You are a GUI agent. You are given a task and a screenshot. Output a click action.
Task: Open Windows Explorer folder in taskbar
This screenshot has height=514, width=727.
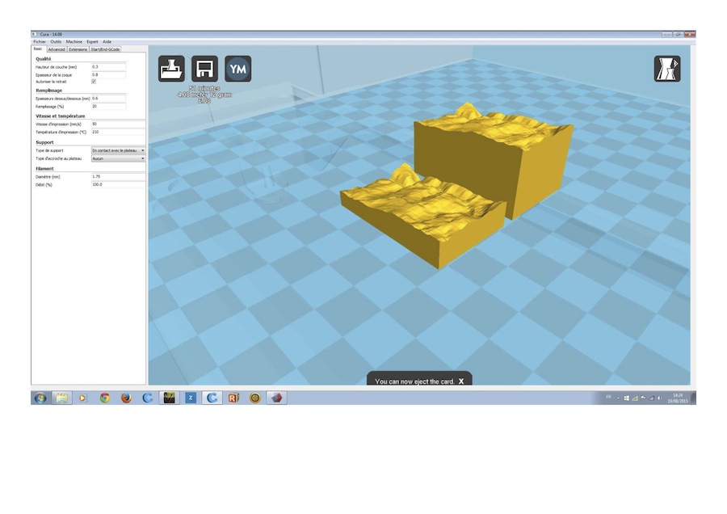61,398
